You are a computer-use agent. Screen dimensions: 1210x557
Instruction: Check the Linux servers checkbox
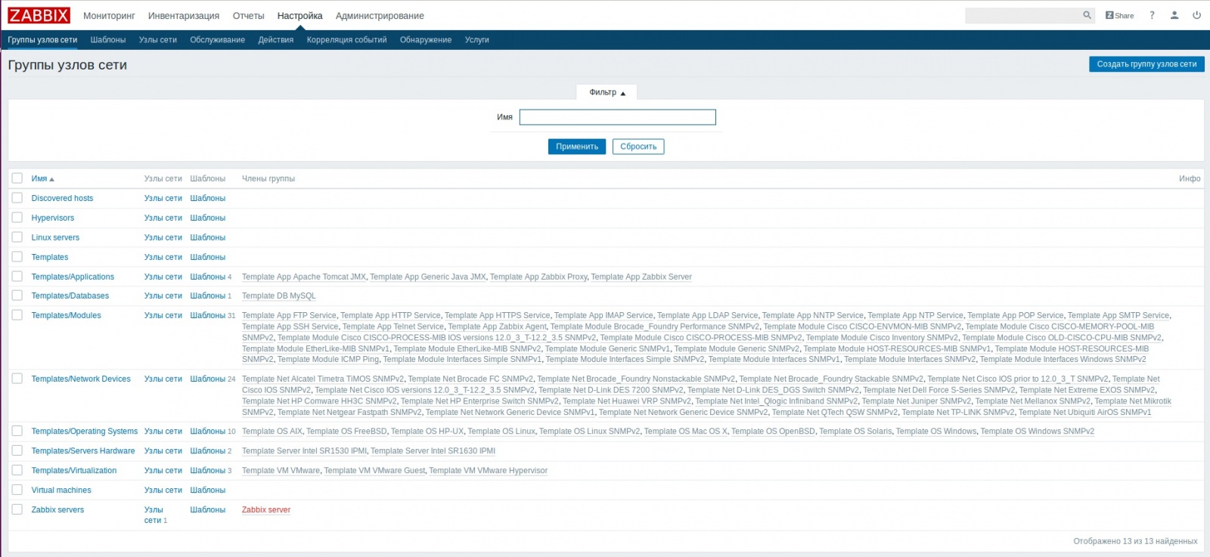tap(17, 237)
